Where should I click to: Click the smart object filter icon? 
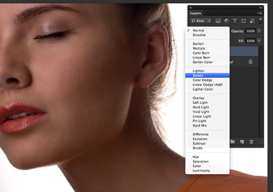click(x=252, y=21)
